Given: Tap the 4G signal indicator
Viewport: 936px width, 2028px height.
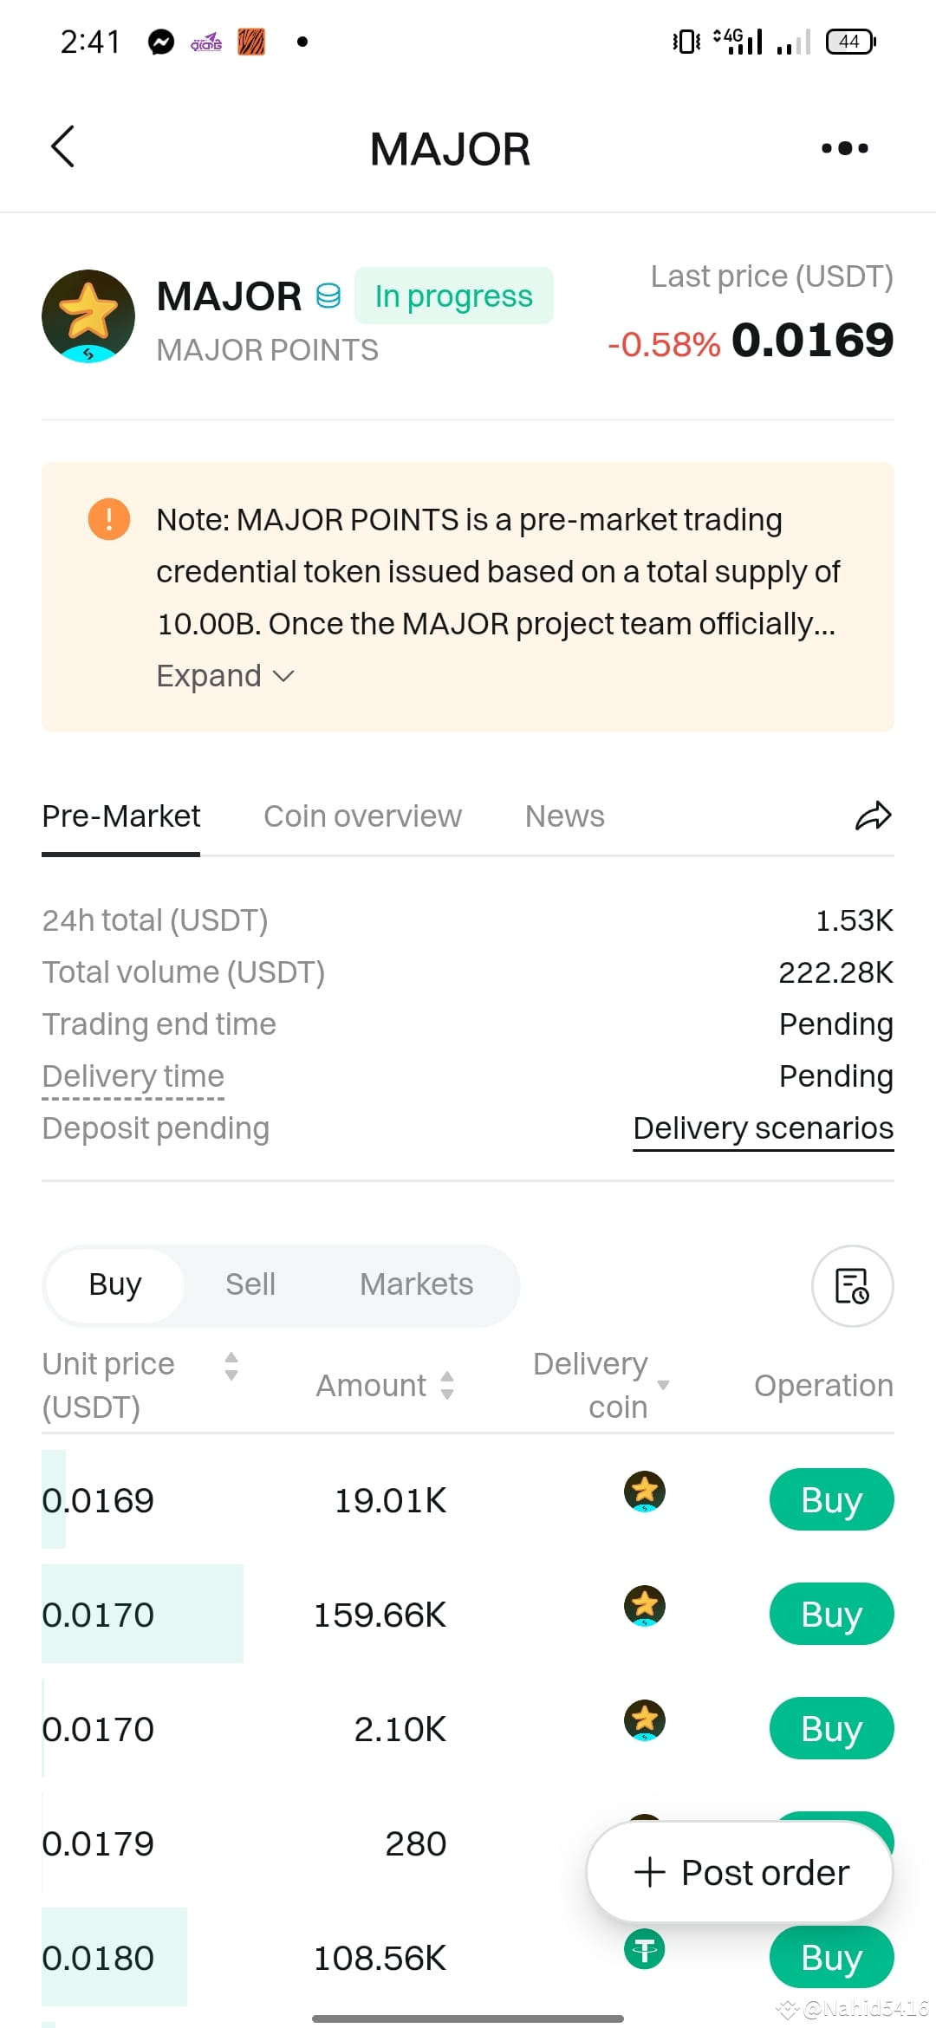Looking at the screenshot, I should (738, 41).
